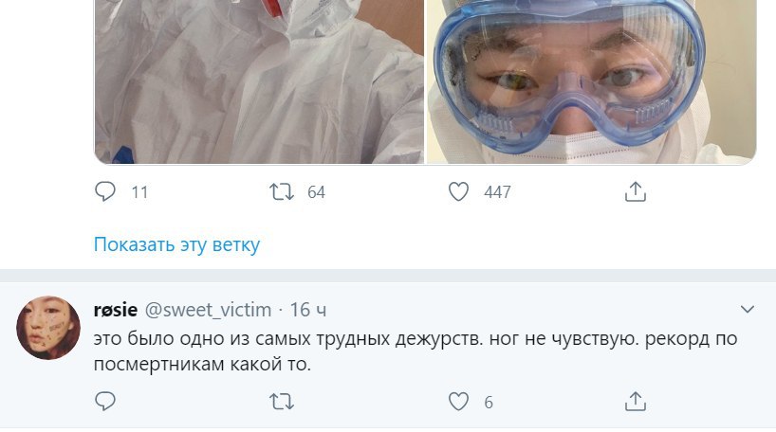Click the 11 replies counter
The image size is (776, 432).
[x=139, y=191]
